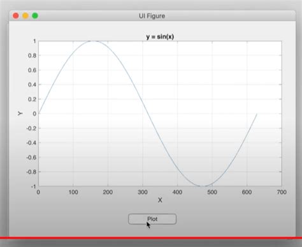The height and width of the screenshot is (247, 302).
Task: Click the Y axis label
Action: tap(20, 114)
